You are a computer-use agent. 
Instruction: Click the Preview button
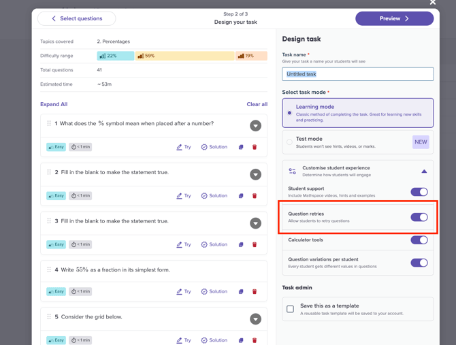(394, 18)
